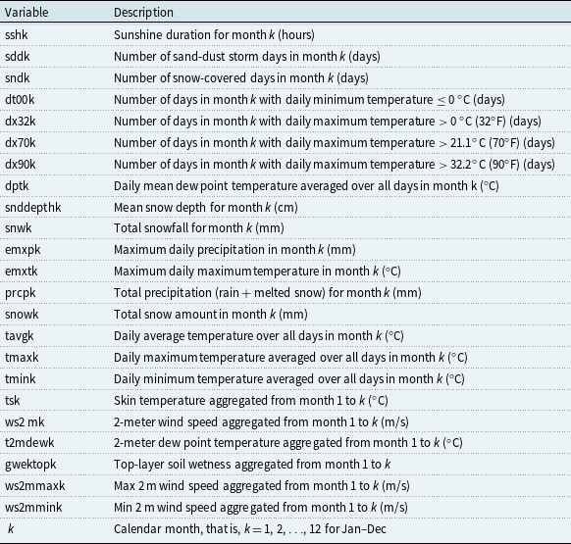This screenshot has height=544, width=571.
Task: Select the variable name 'snddepthk'
Action: pos(33,208)
